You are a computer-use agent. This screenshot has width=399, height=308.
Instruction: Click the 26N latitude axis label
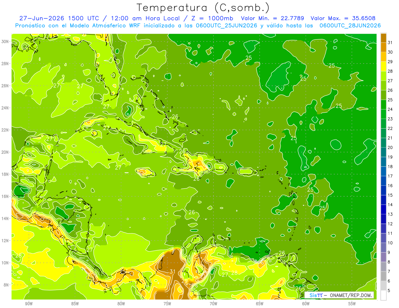click(5, 86)
